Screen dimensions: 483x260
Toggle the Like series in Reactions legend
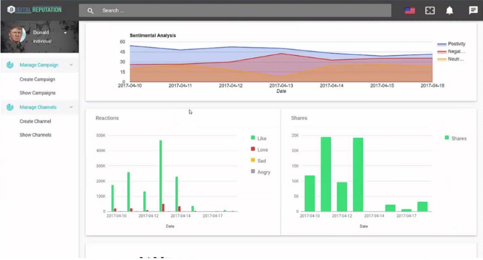(x=259, y=138)
